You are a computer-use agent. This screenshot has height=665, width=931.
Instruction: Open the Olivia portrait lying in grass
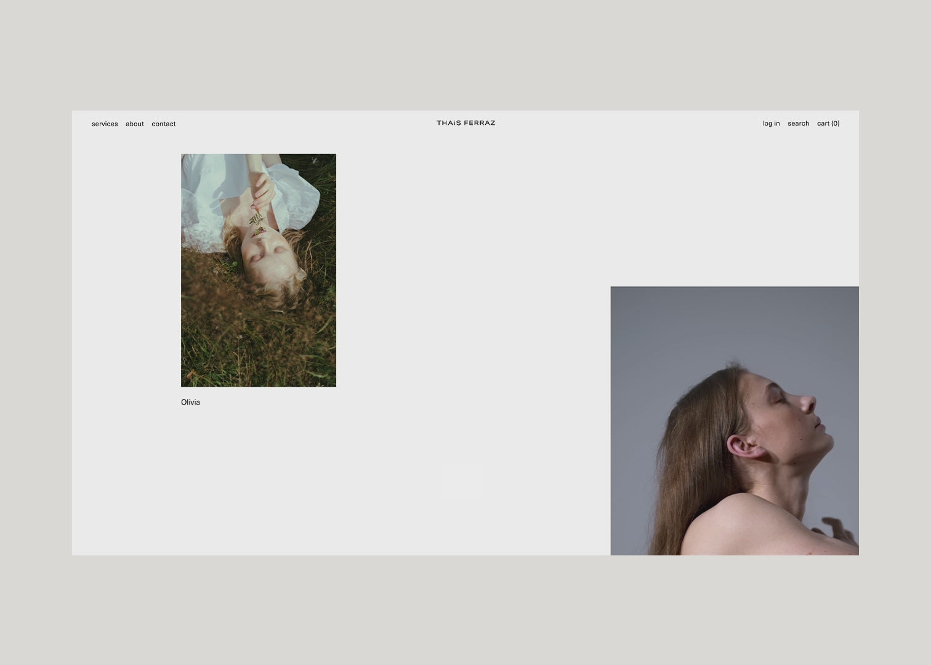click(259, 270)
